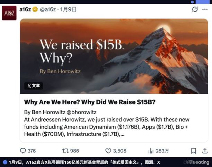
Task: Bookmark this post
Action: (x=194, y=151)
